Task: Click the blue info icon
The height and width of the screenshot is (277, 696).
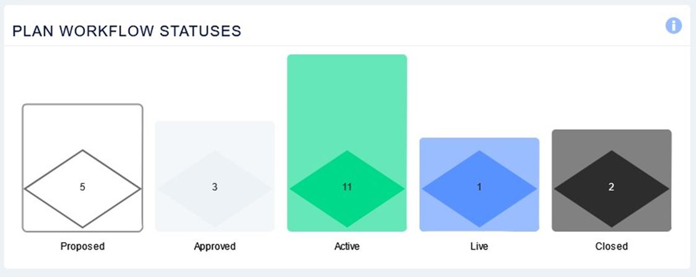Action: click(x=673, y=26)
